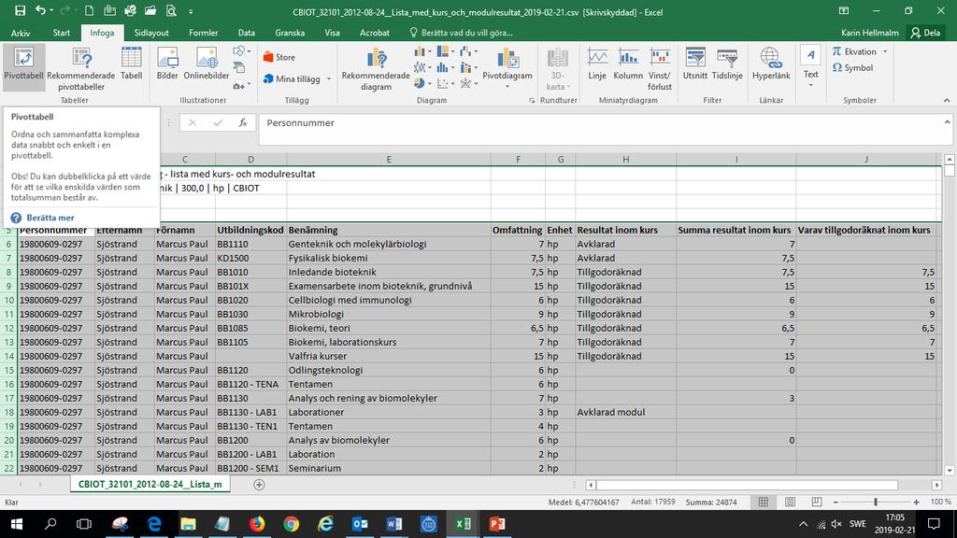Create a new blank document from the toolbar
This screenshot has width=957, height=538.
click(89, 11)
